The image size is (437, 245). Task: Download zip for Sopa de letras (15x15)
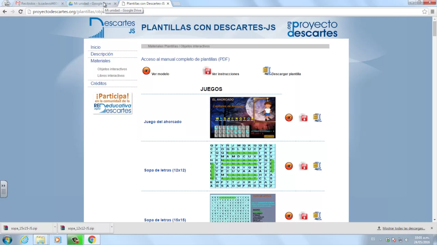[x=317, y=216]
